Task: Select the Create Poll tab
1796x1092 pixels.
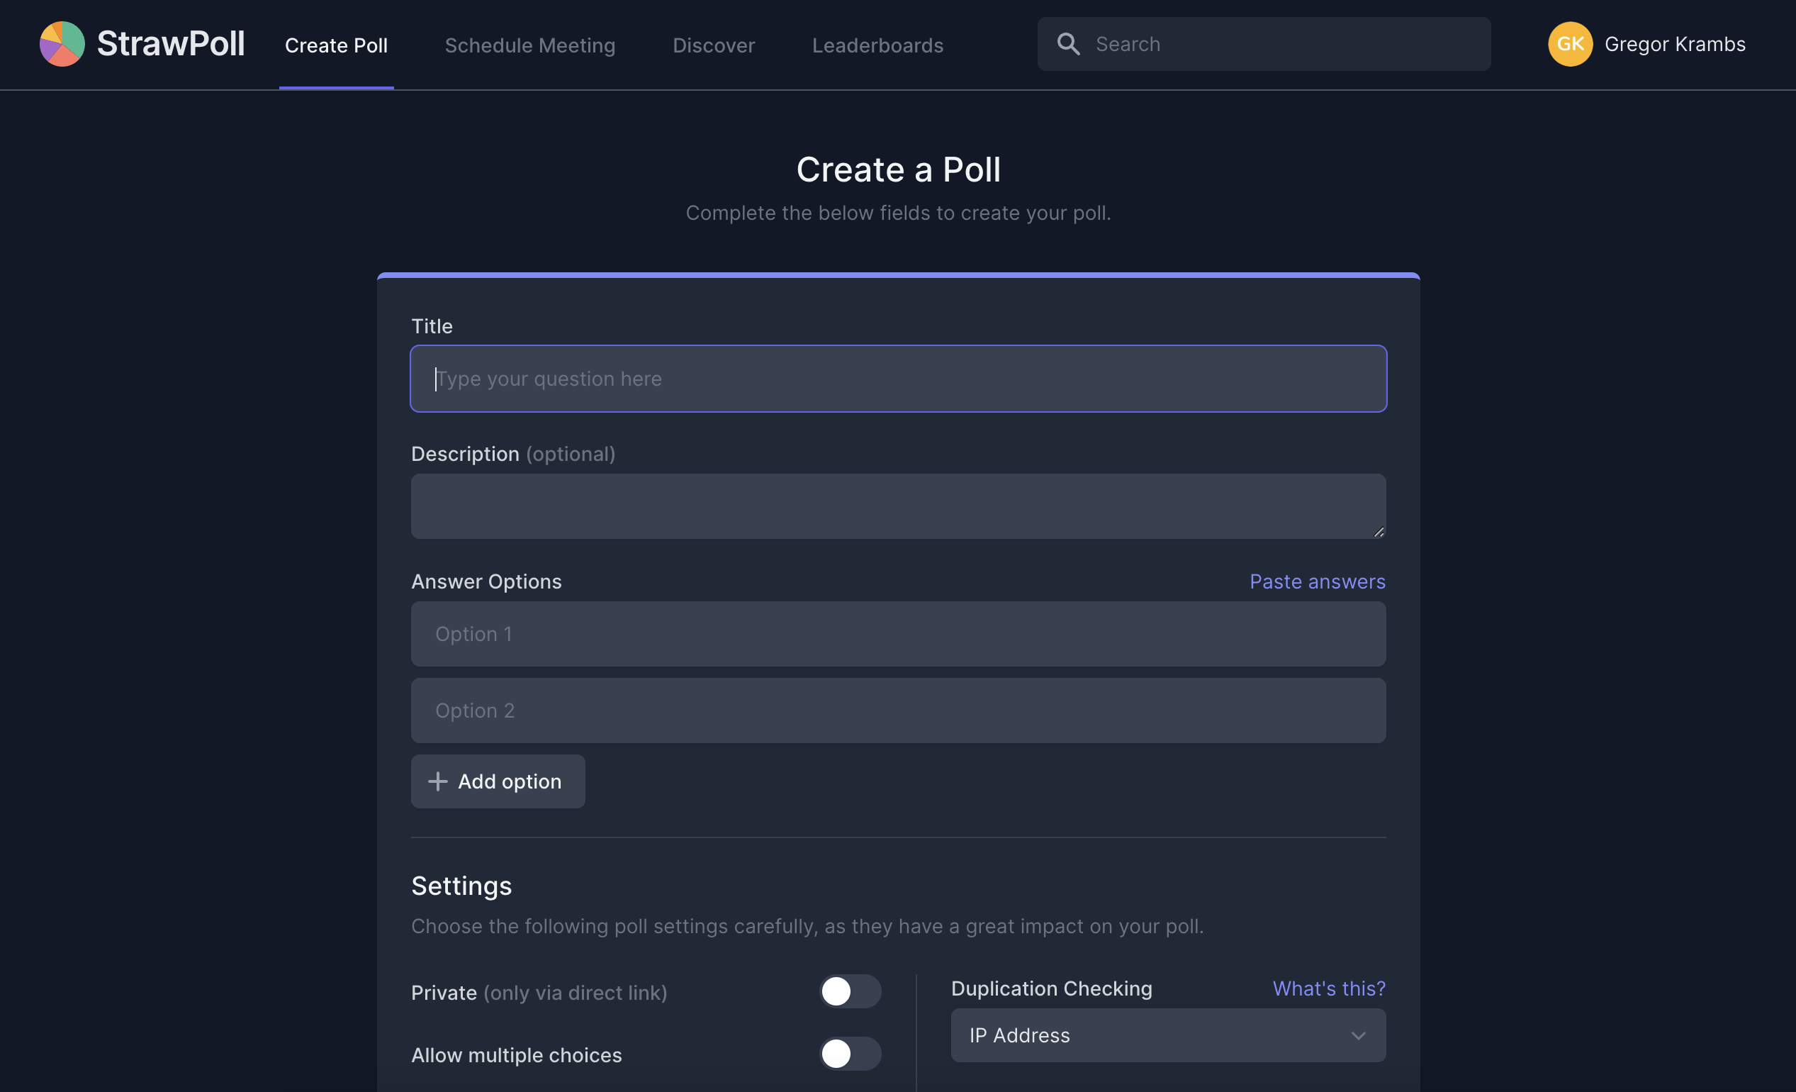Action: click(x=335, y=45)
